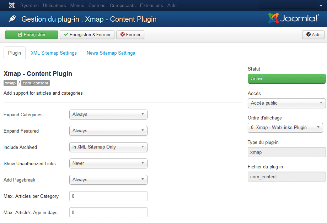Click the plug icon beside page title
This screenshot has width=327, height=223.
coord(12,19)
